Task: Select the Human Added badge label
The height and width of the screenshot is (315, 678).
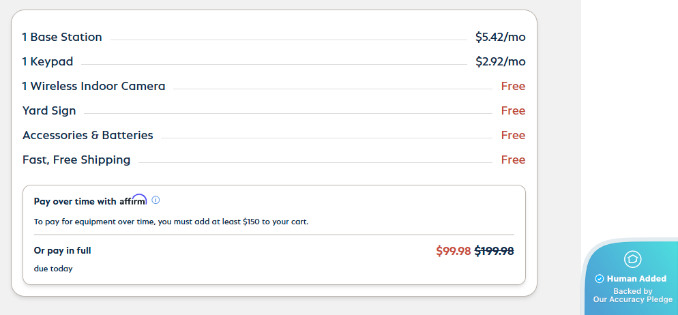Action: click(636, 279)
